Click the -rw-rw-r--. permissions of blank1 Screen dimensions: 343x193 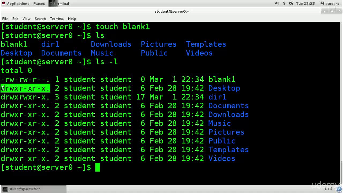click(x=25, y=80)
